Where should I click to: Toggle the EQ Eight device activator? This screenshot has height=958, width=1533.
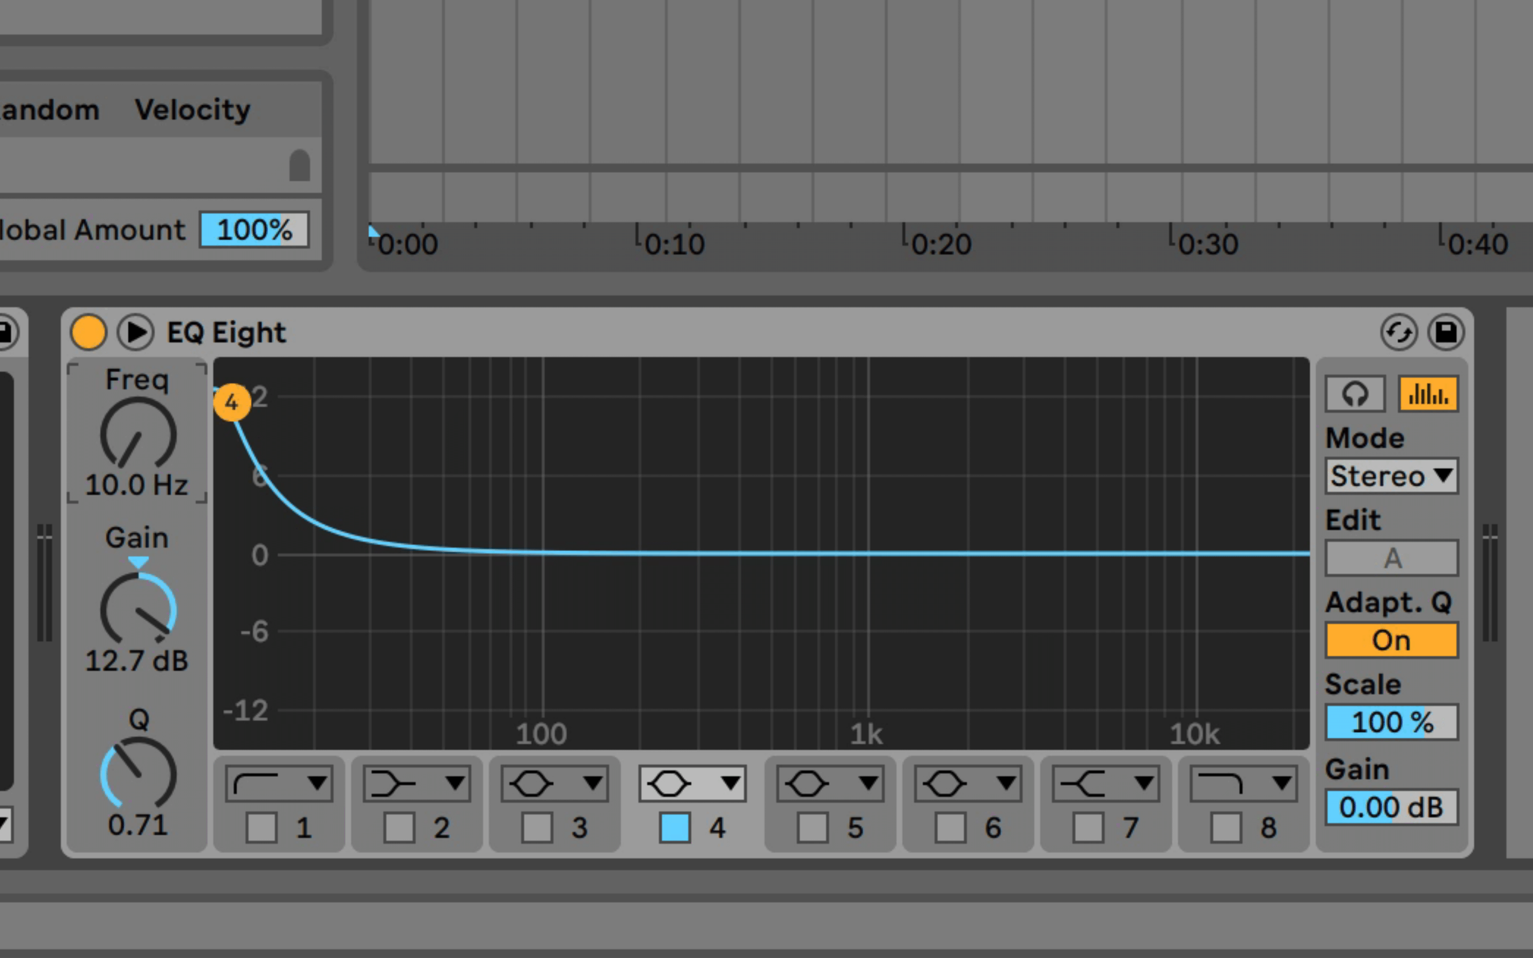[x=88, y=332]
